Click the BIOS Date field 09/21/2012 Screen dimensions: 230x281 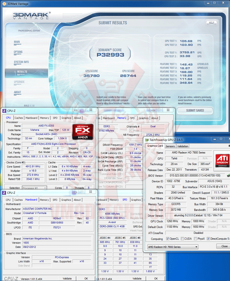point(57,247)
